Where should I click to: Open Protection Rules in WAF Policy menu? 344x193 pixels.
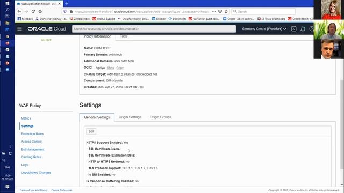click(32, 134)
